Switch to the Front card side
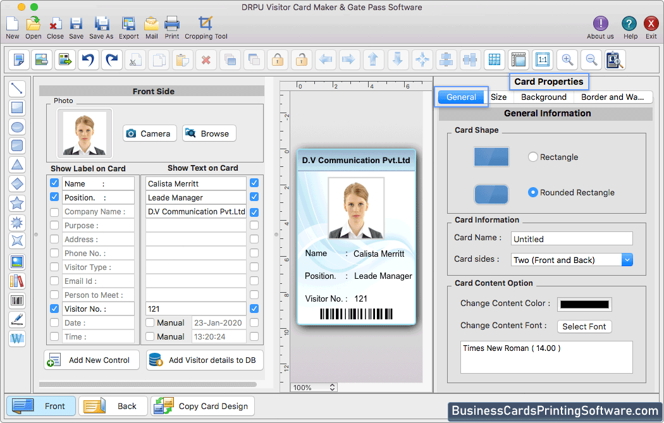The image size is (664, 423). tap(41, 406)
